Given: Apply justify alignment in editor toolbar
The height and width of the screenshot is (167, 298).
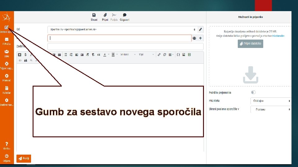Looking at the screenshot, I should pyautogui.click(x=60, y=55).
